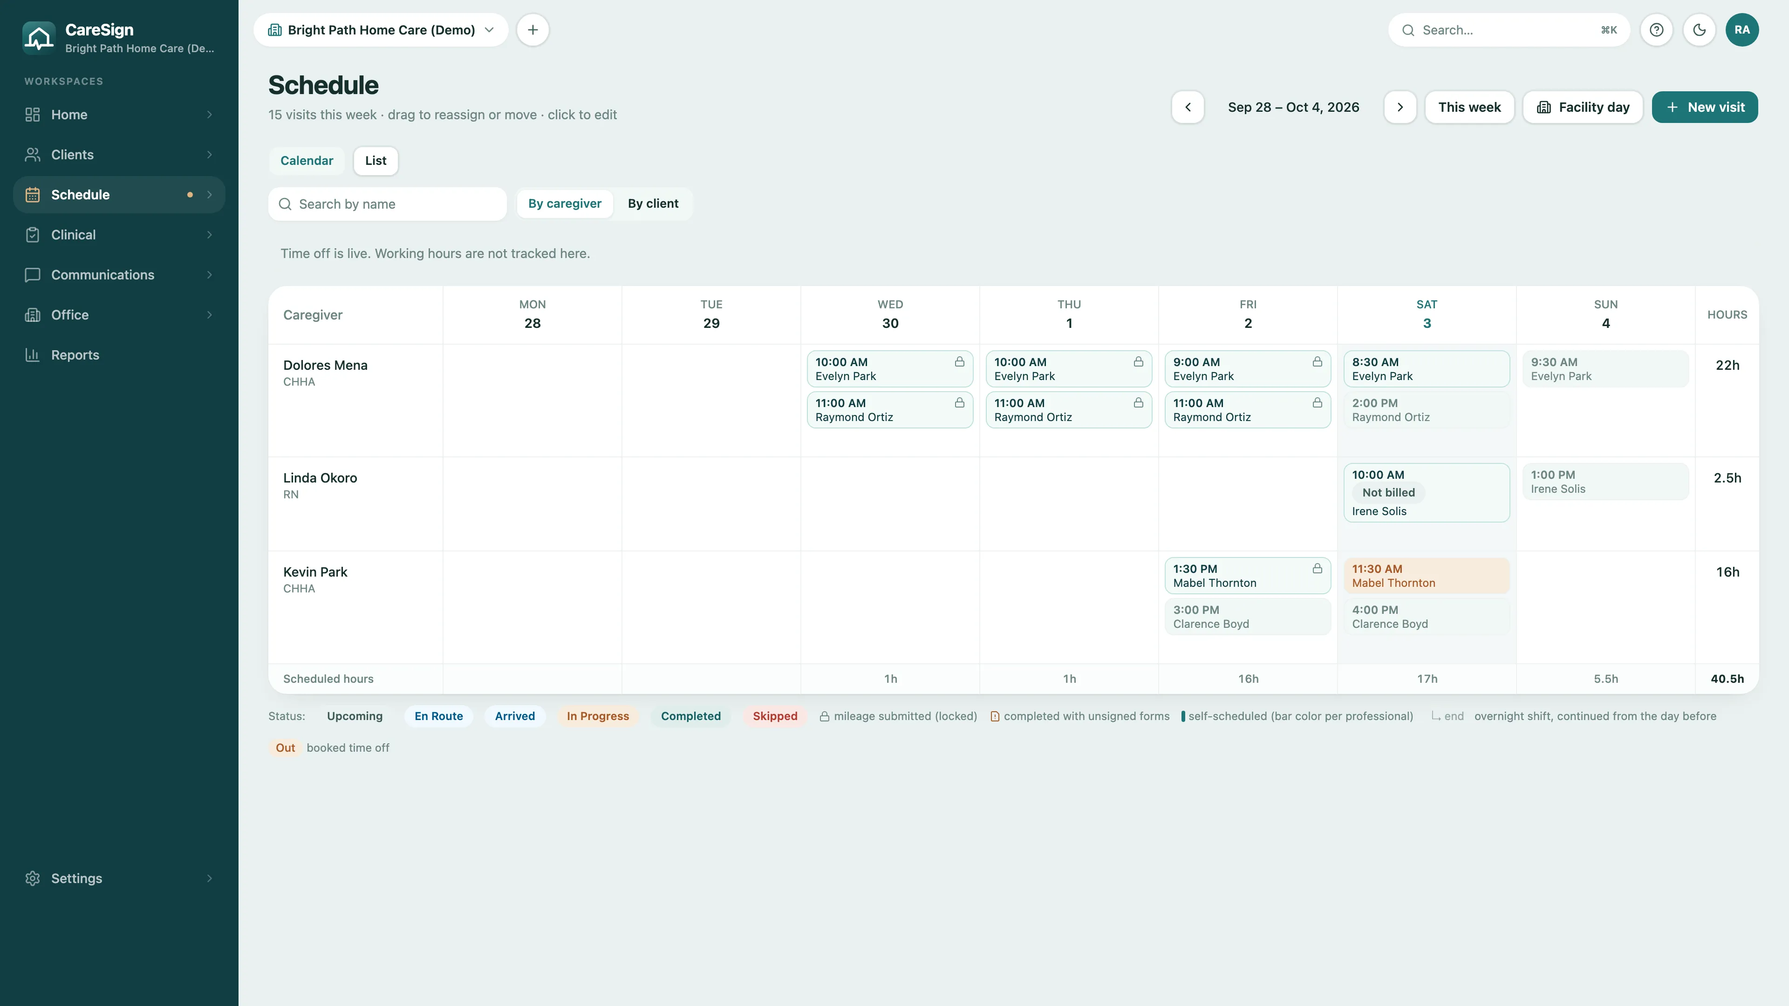1789x1006 pixels.
Task: Click the lock icon on Fri 1:30 PM Mabel Thornton
Action: click(x=1317, y=569)
